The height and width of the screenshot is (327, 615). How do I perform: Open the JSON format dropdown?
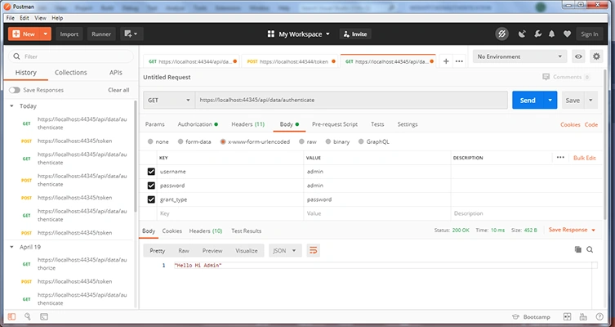click(285, 250)
